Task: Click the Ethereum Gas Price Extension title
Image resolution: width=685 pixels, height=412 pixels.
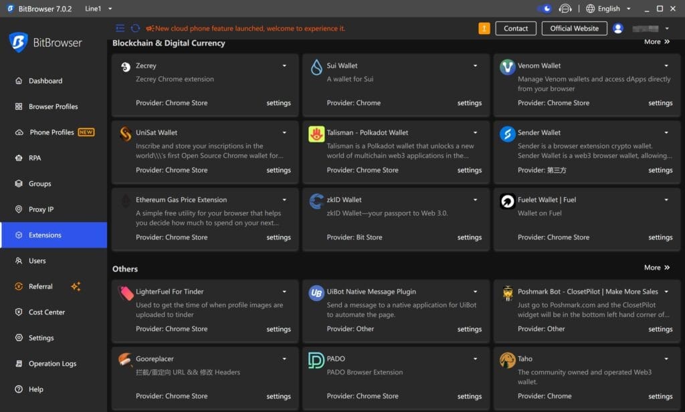Action: pyautogui.click(x=181, y=200)
